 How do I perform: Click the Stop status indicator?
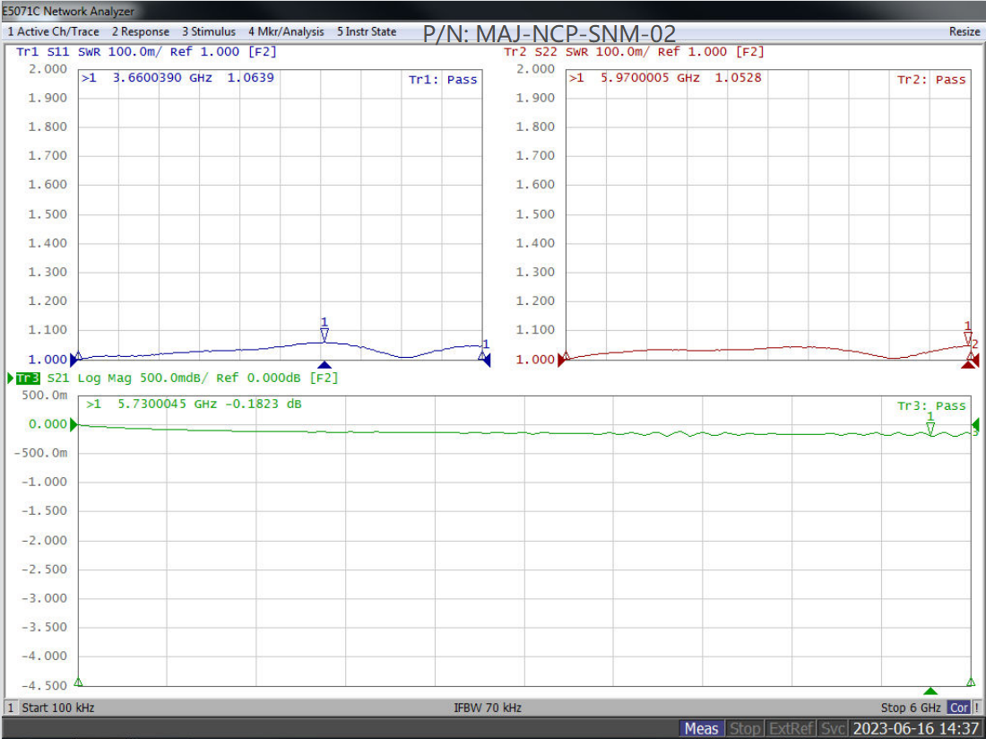click(745, 728)
